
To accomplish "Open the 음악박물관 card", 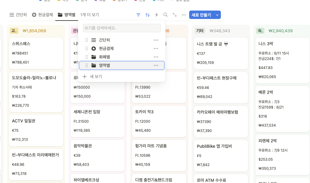I will [x=98, y=155].
